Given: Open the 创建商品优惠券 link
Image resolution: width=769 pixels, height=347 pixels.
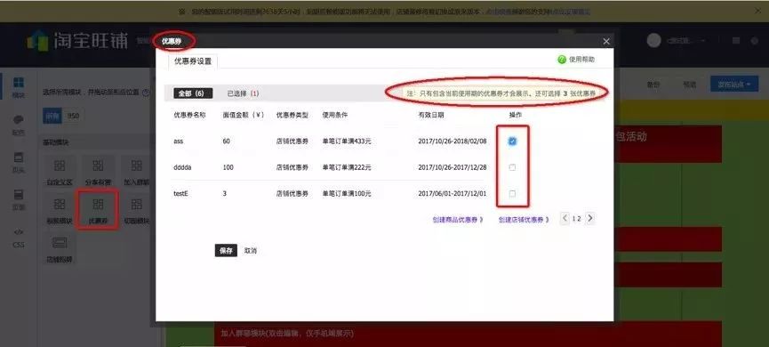Looking at the screenshot, I should (458, 220).
